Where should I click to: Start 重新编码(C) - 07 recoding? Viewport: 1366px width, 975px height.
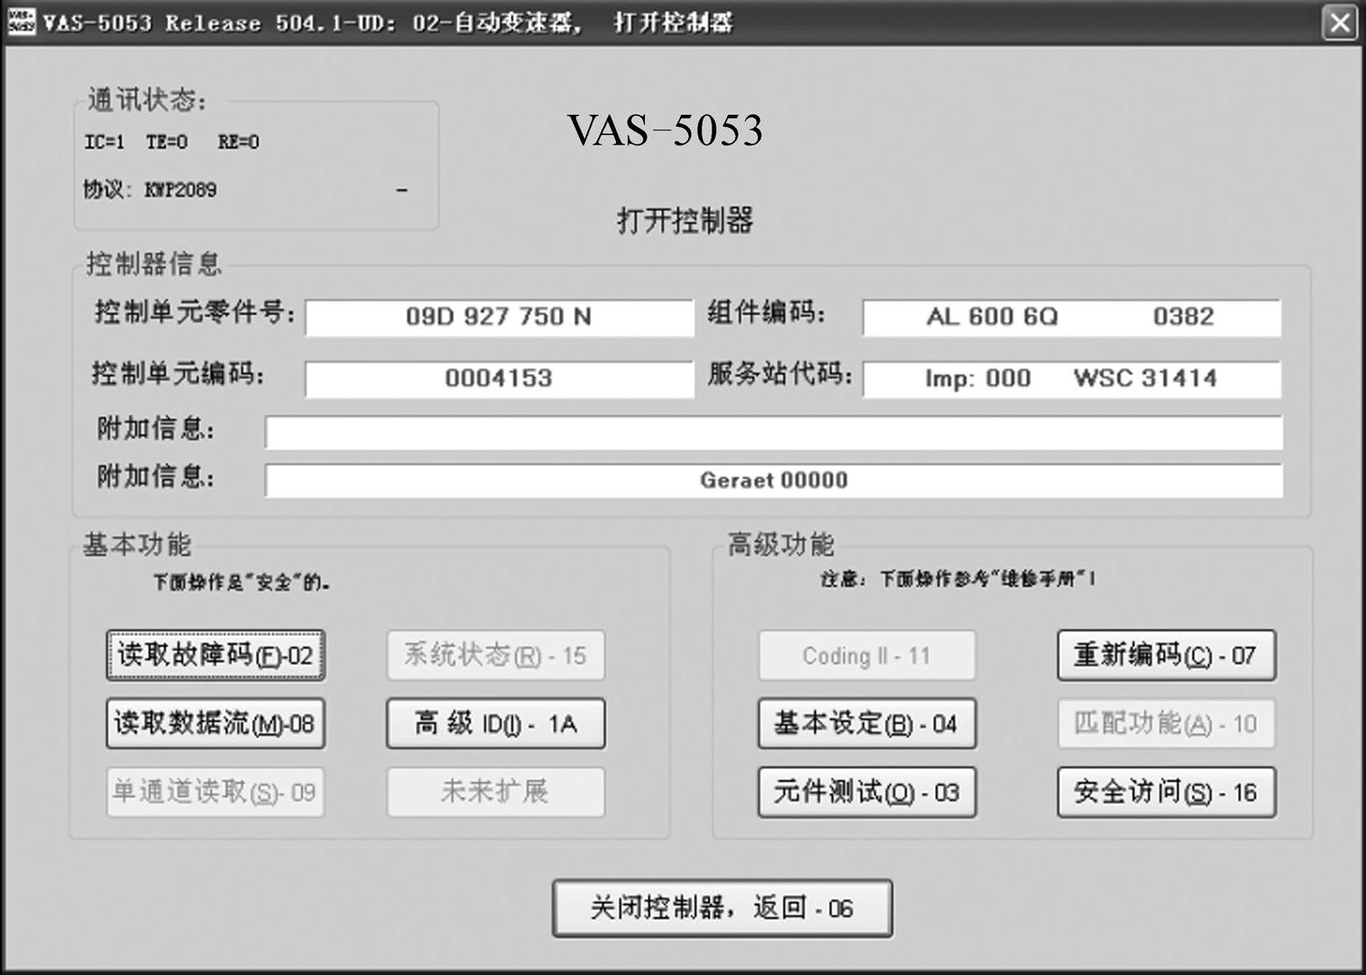tap(1166, 655)
